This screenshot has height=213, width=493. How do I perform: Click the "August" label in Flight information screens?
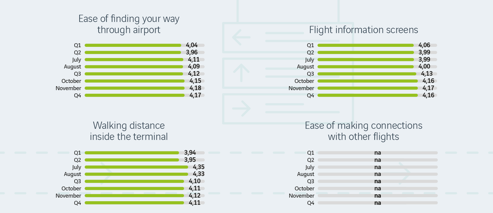coord(306,67)
